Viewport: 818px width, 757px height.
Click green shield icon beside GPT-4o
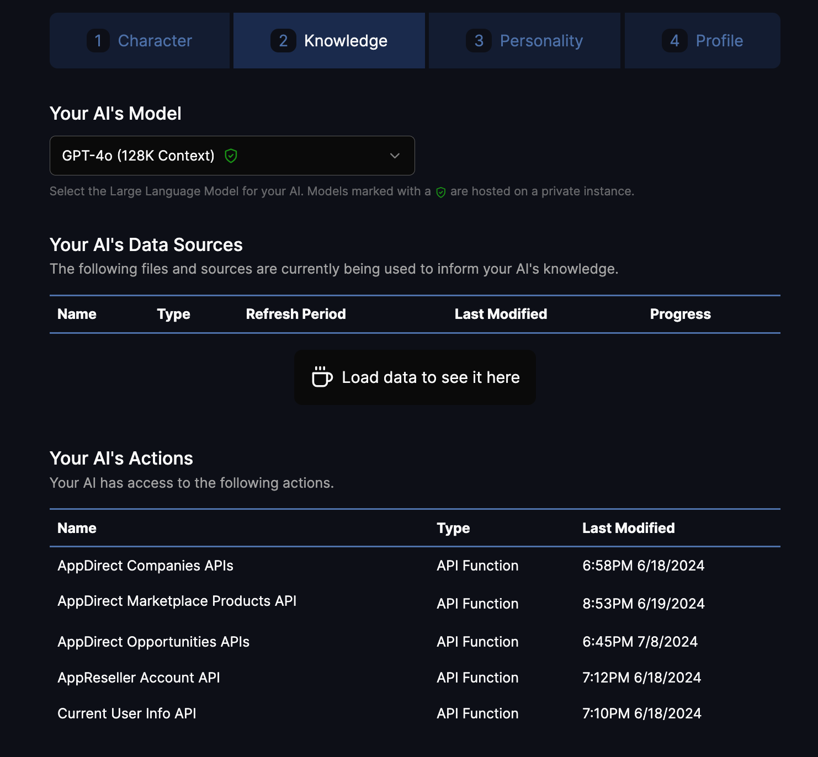tap(231, 156)
